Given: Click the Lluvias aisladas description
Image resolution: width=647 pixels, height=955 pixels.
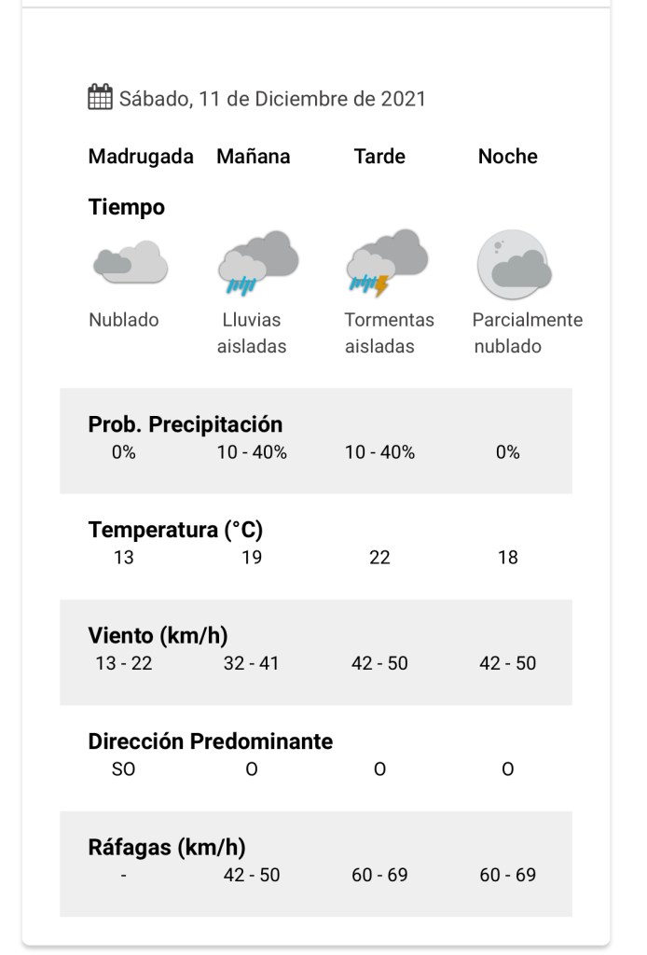Looking at the screenshot, I should [252, 333].
